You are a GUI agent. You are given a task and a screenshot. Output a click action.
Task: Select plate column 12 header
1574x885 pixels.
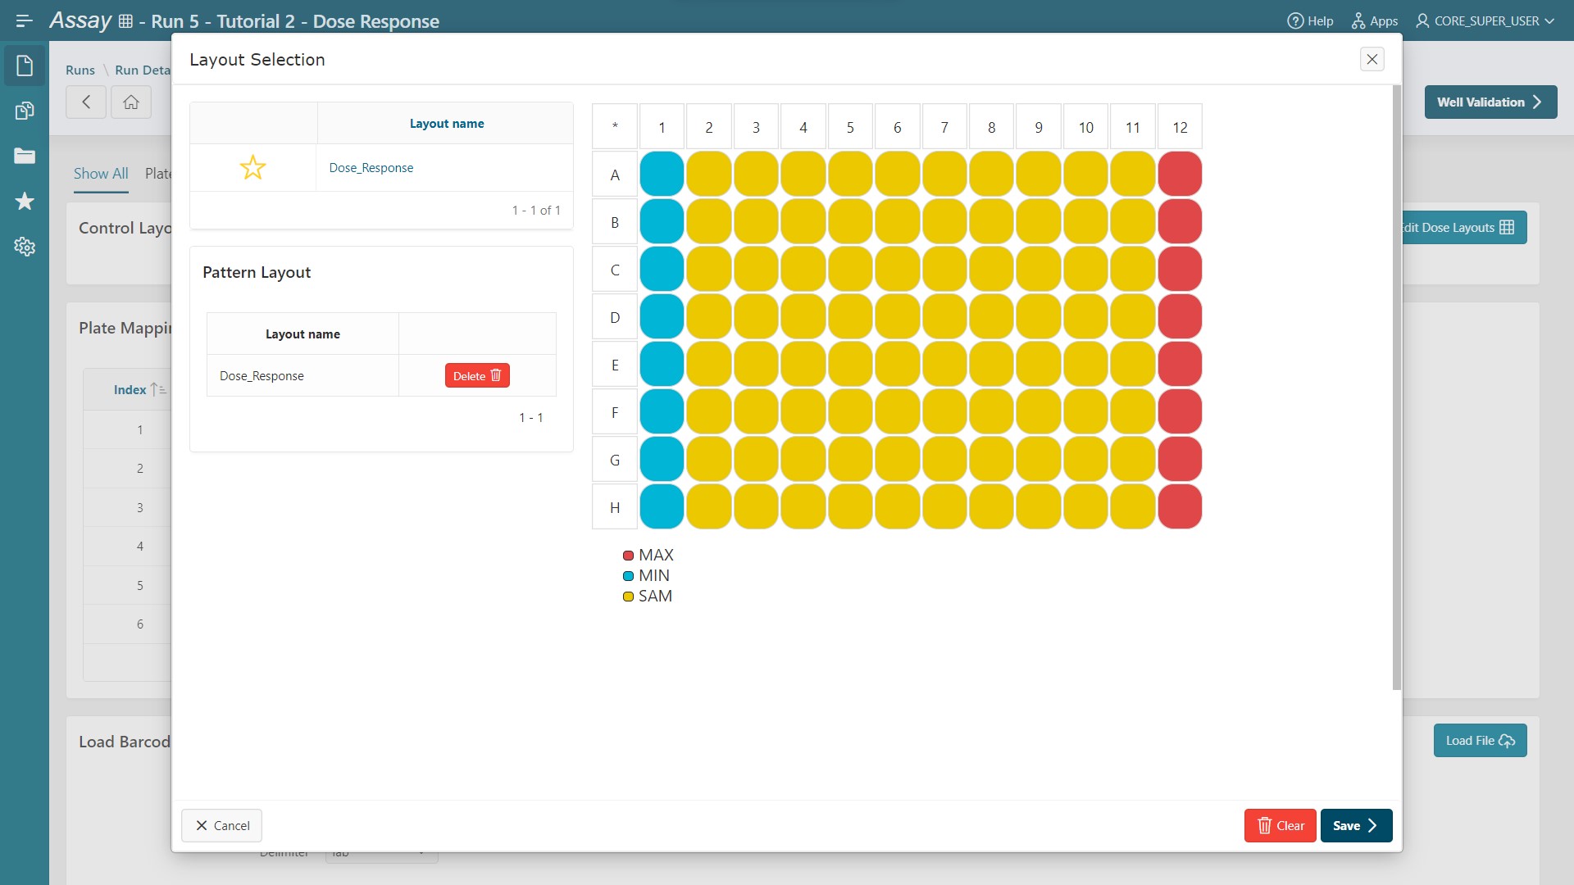1180,127
